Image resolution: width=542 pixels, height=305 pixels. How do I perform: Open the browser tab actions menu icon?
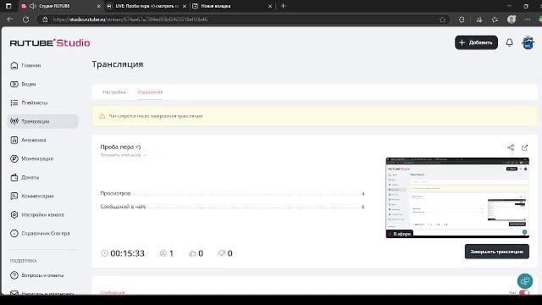tap(8, 6)
